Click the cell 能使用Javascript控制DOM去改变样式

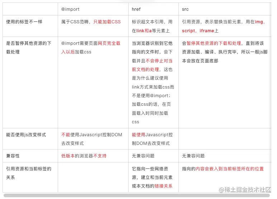click(153, 139)
